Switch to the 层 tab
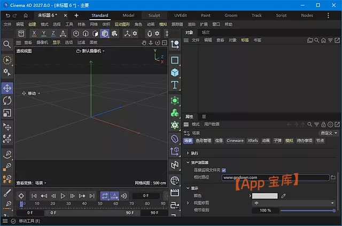The width and height of the screenshot is (342, 226). tap(204, 117)
